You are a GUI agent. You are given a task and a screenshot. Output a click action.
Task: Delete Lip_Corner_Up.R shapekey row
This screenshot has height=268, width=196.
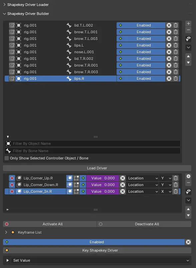[176, 178]
